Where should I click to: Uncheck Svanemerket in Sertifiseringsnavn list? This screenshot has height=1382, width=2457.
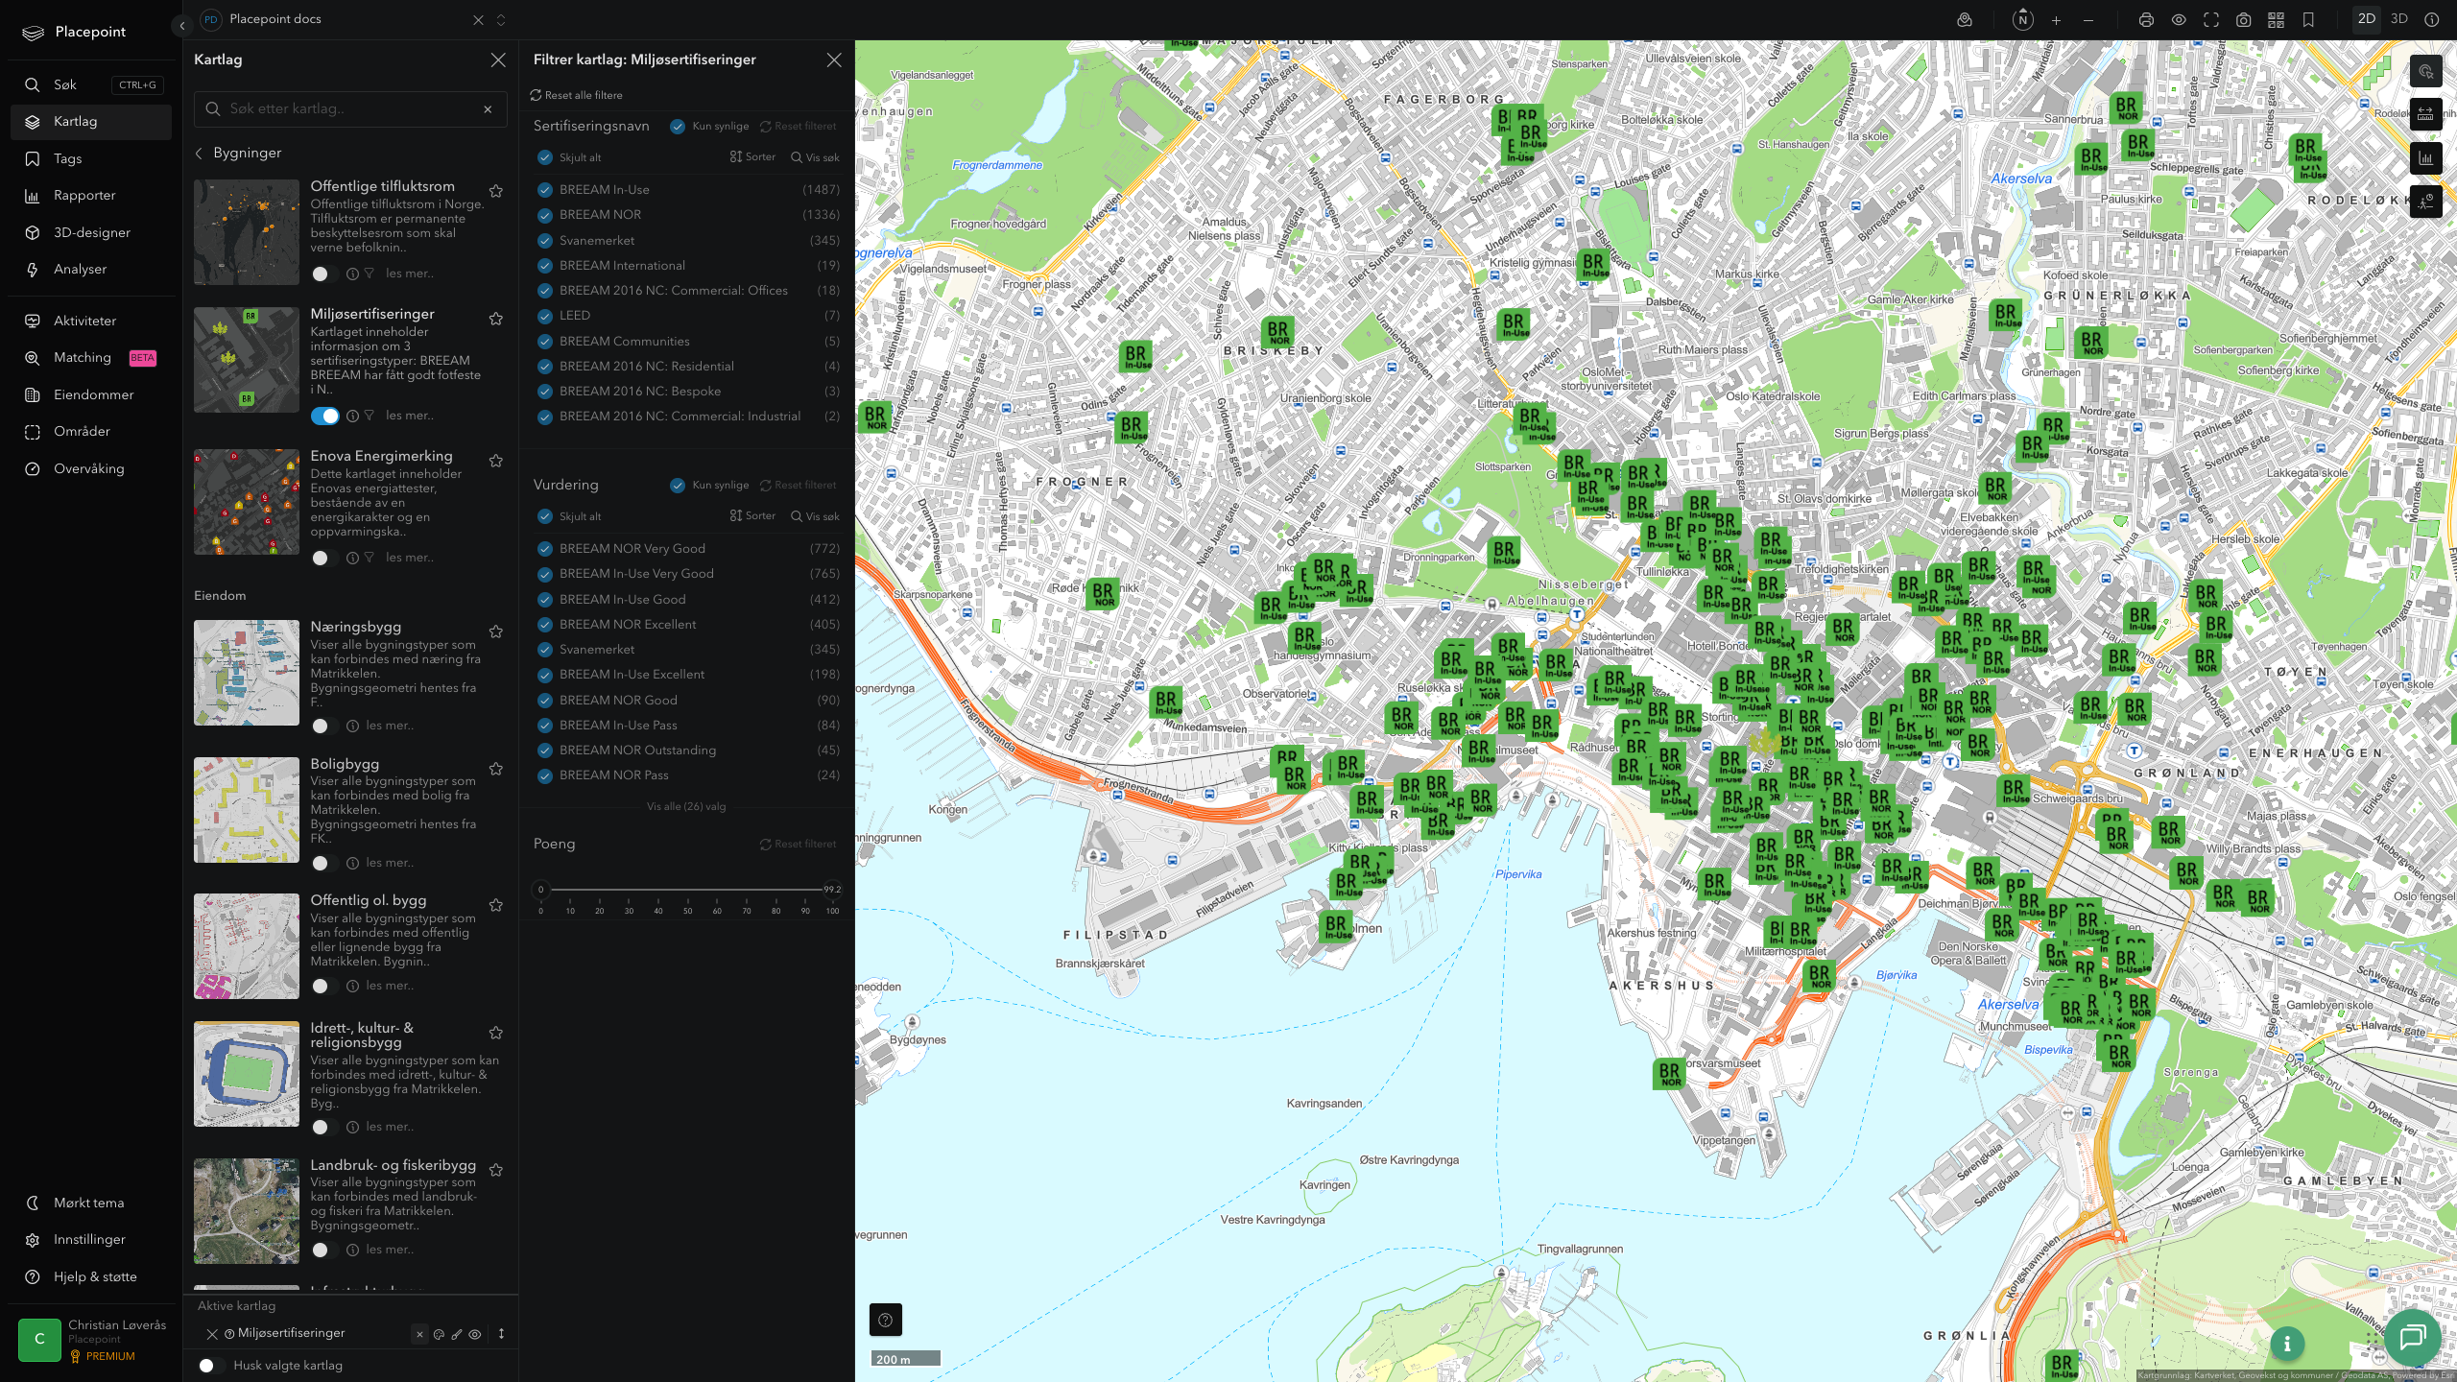coord(545,241)
